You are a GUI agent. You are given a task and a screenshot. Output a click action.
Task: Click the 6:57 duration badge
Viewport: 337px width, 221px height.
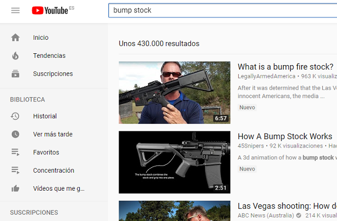(221, 118)
